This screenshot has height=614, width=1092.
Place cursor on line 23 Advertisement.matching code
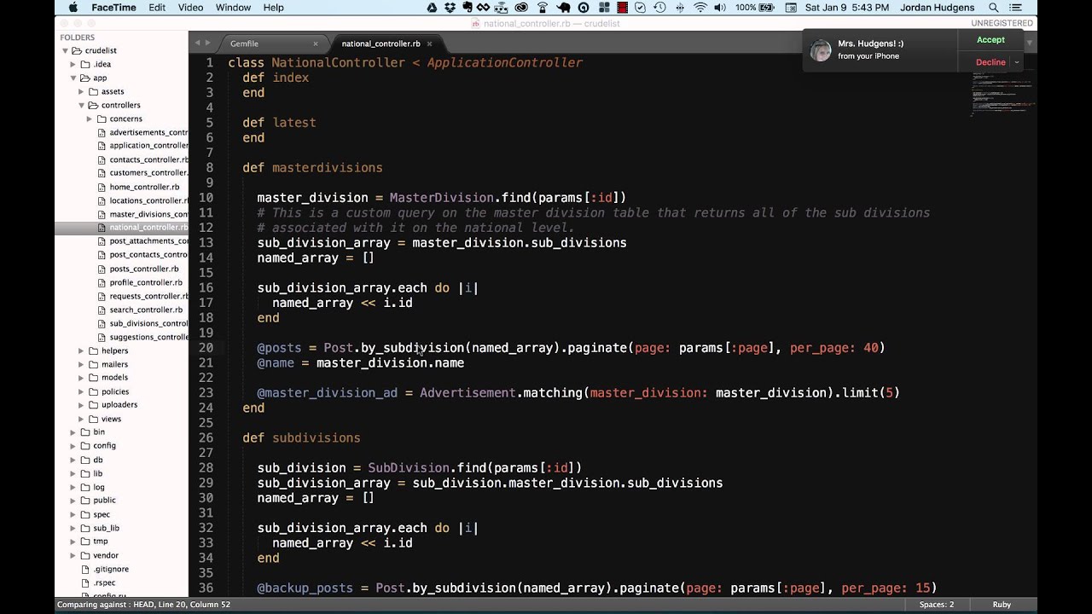503,393
